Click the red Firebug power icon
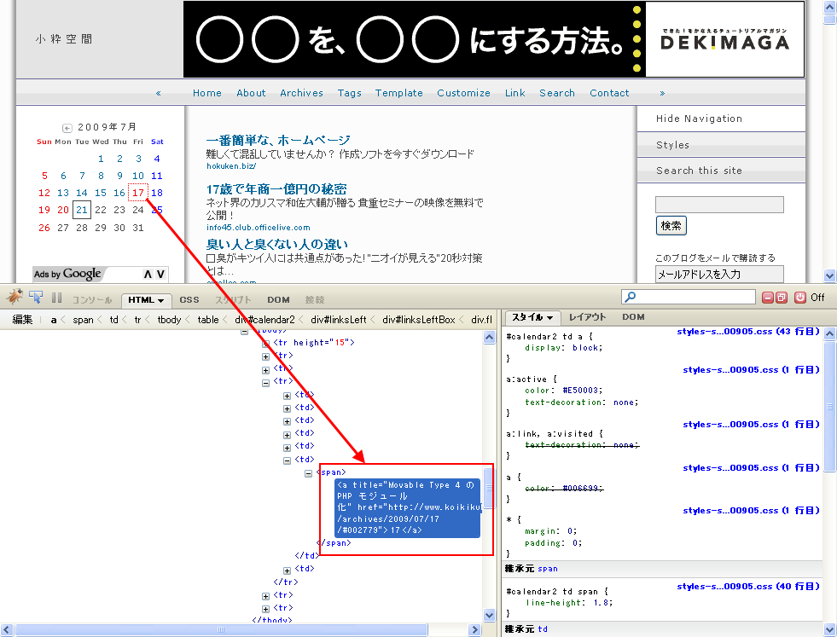This screenshot has width=837, height=637. coord(799,298)
